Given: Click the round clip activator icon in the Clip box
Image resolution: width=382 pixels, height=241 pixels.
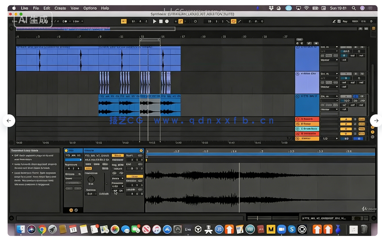Looking at the screenshot, I should click(x=141, y=150).
